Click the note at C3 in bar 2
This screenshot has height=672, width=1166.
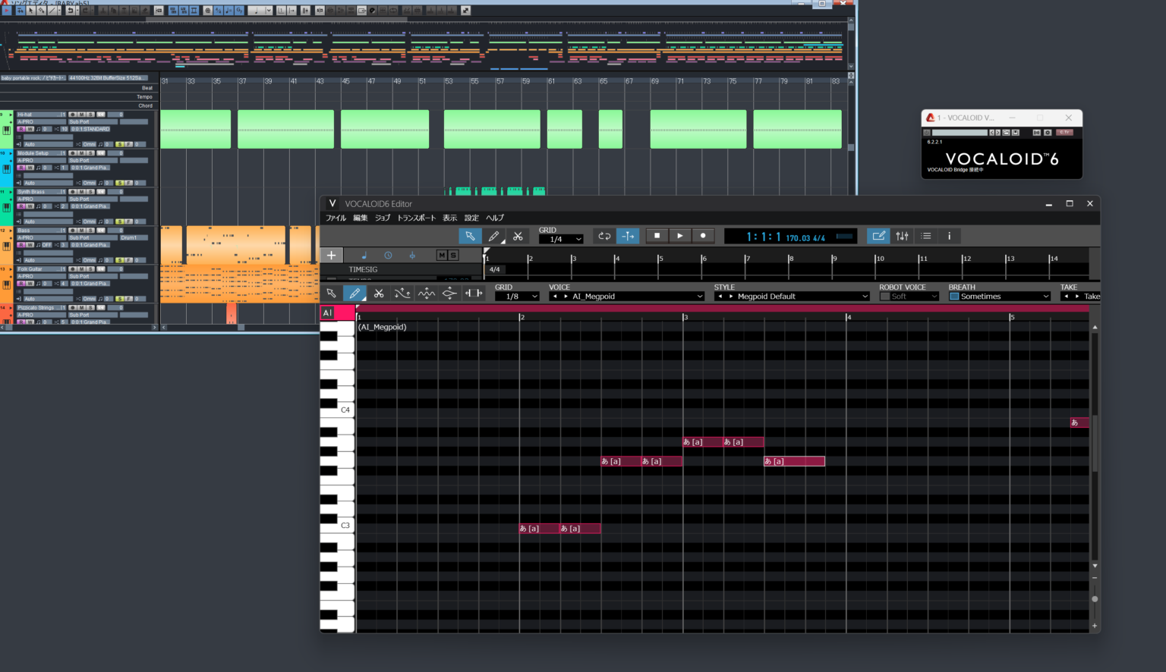coord(539,529)
